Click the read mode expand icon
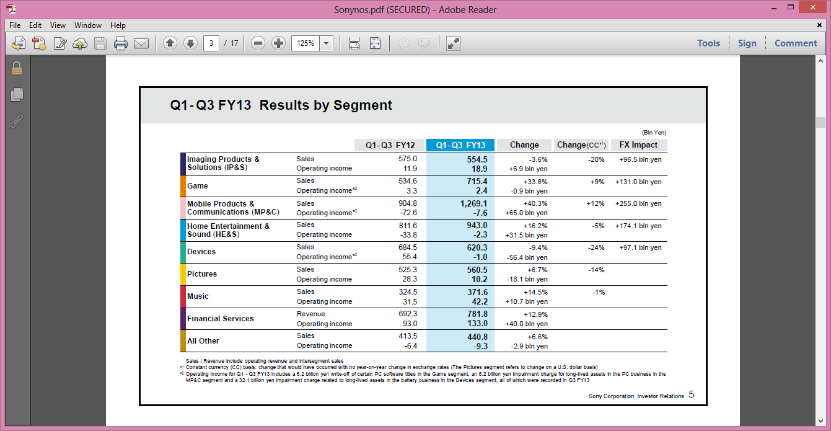The height and width of the screenshot is (431, 831). click(x=454, y=43)
